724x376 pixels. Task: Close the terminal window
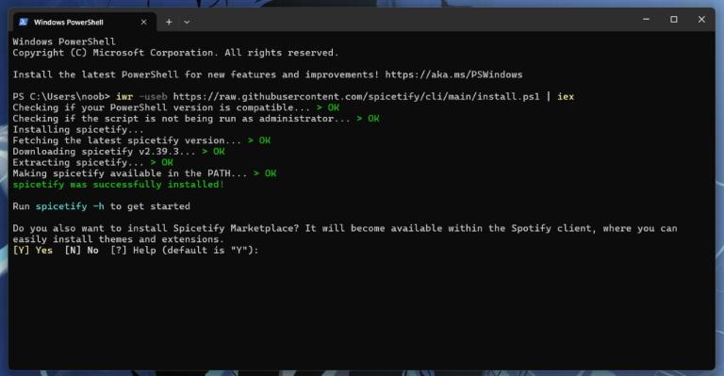[x=701, y=20]
